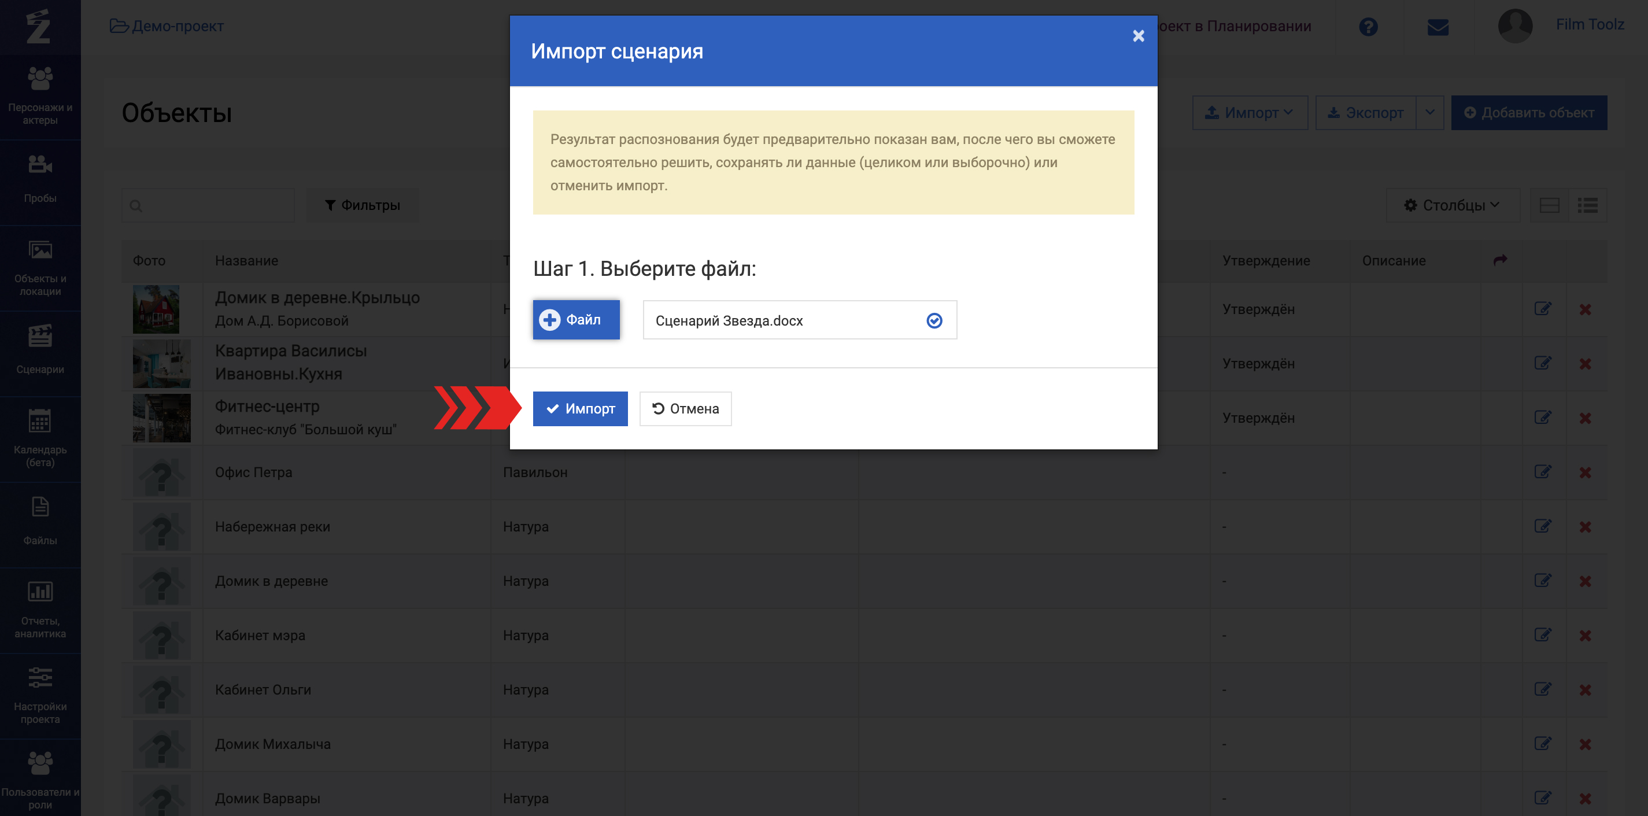Click the share arrow icon in table header
Image resolution: width=1648 pixels, height=816 pixels.
pos(1499,260)
